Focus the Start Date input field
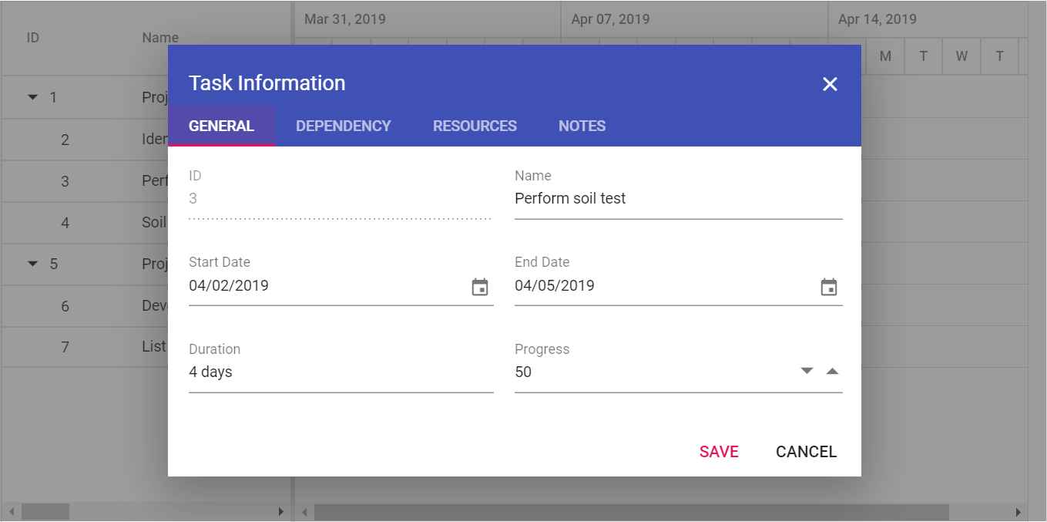Screen dimensions: 1047x522 [328, 286]
